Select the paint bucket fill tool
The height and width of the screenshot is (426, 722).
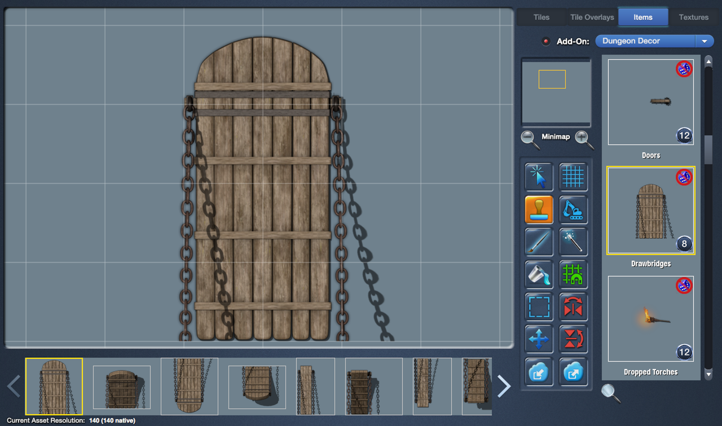click(539, 275)
